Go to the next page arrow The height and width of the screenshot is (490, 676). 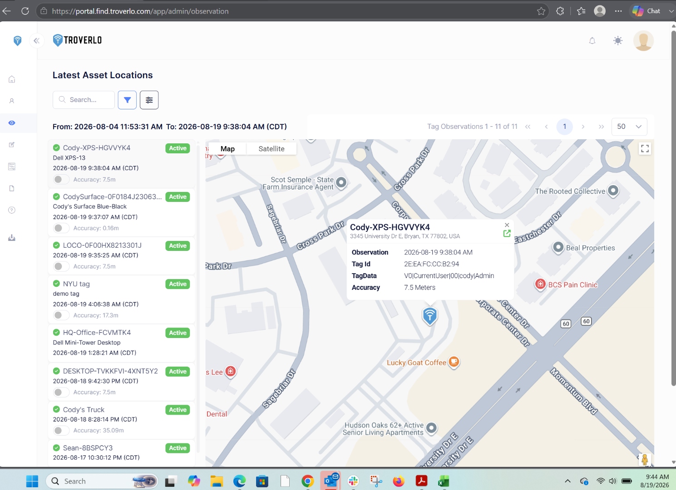(583, 127)
